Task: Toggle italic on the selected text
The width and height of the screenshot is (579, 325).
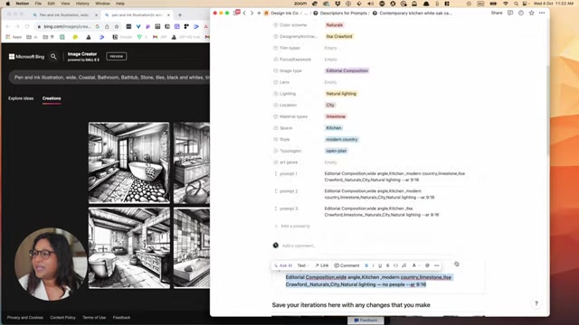Action: [373, 265]
